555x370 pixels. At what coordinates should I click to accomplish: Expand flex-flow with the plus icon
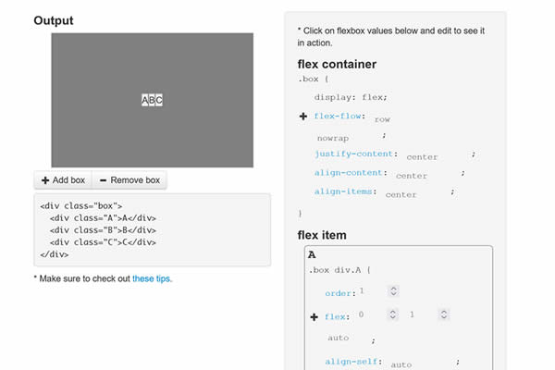point(303,117)
